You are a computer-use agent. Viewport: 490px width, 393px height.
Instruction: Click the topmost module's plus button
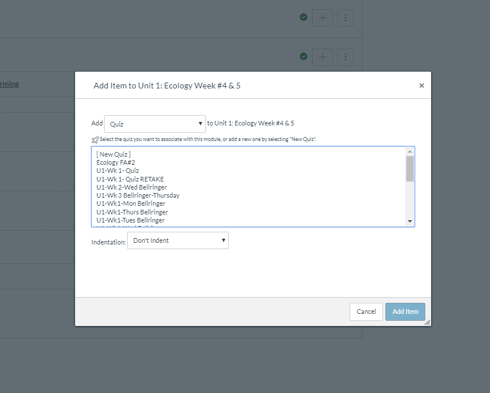322,18
